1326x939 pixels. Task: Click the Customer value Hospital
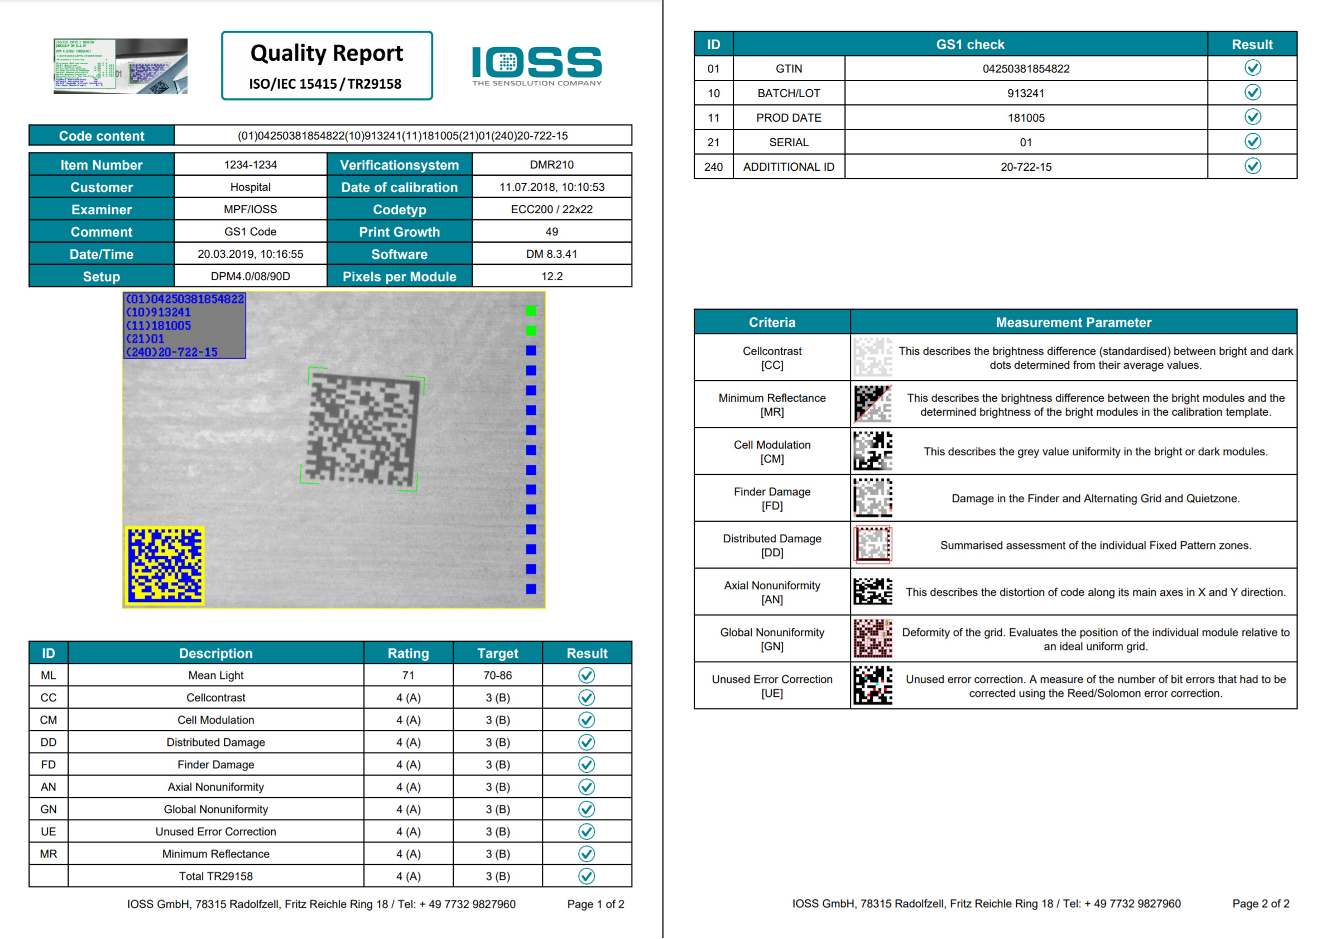coord(251,187)
